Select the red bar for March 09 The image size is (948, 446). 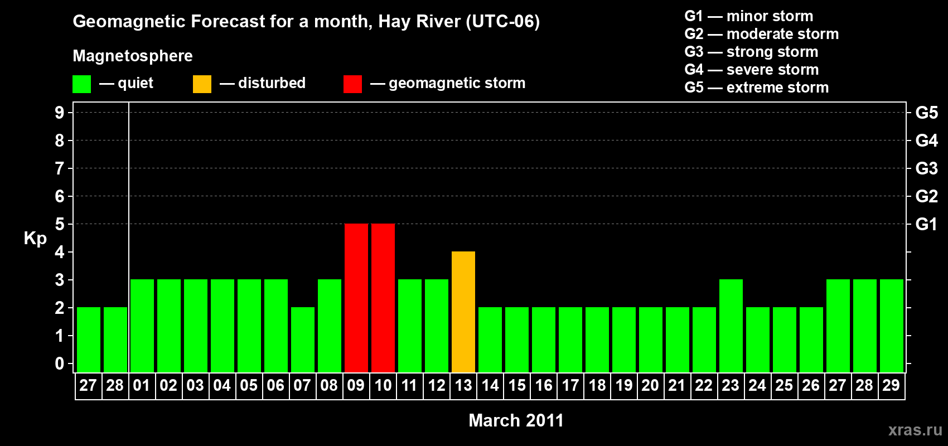[356, 298]
